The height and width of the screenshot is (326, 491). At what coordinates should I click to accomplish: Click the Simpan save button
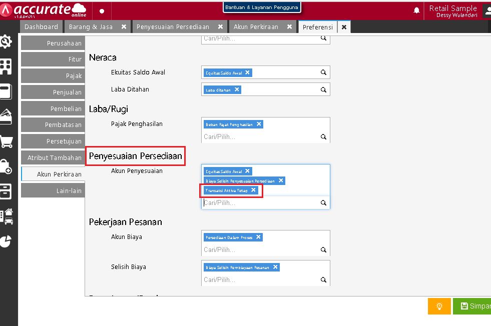click(474, 306)
